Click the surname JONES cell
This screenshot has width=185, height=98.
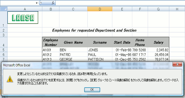[100, 50]
